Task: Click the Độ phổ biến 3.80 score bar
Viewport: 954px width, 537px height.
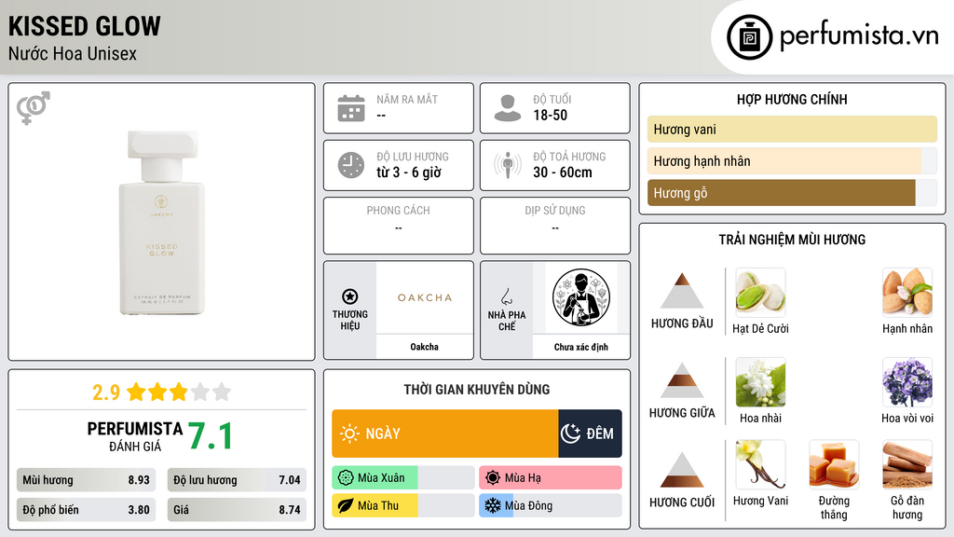Action: (86, 510)
